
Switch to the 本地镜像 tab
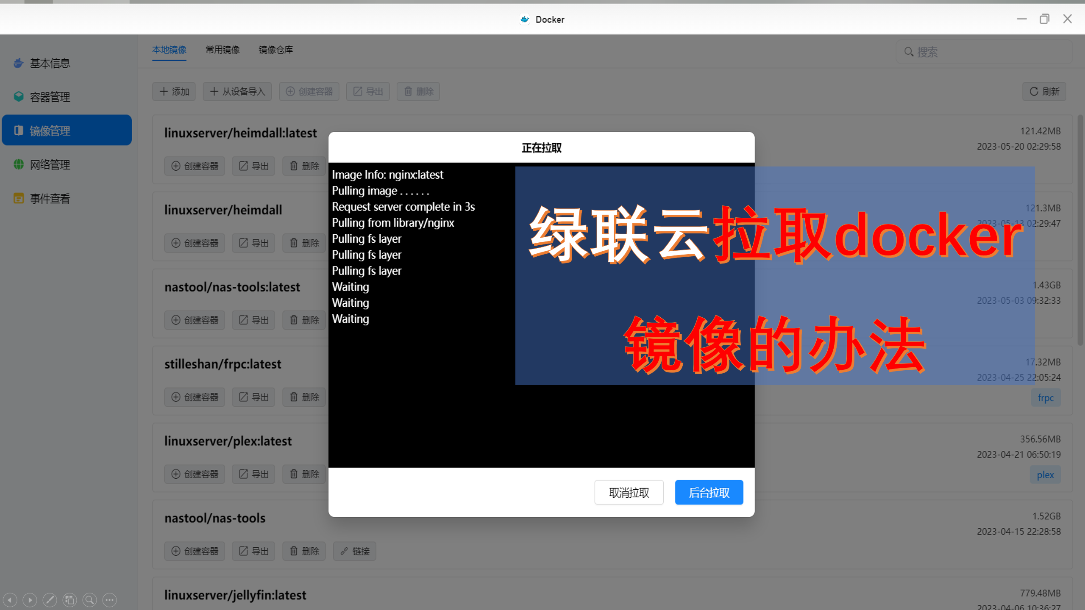click(169, 50)
